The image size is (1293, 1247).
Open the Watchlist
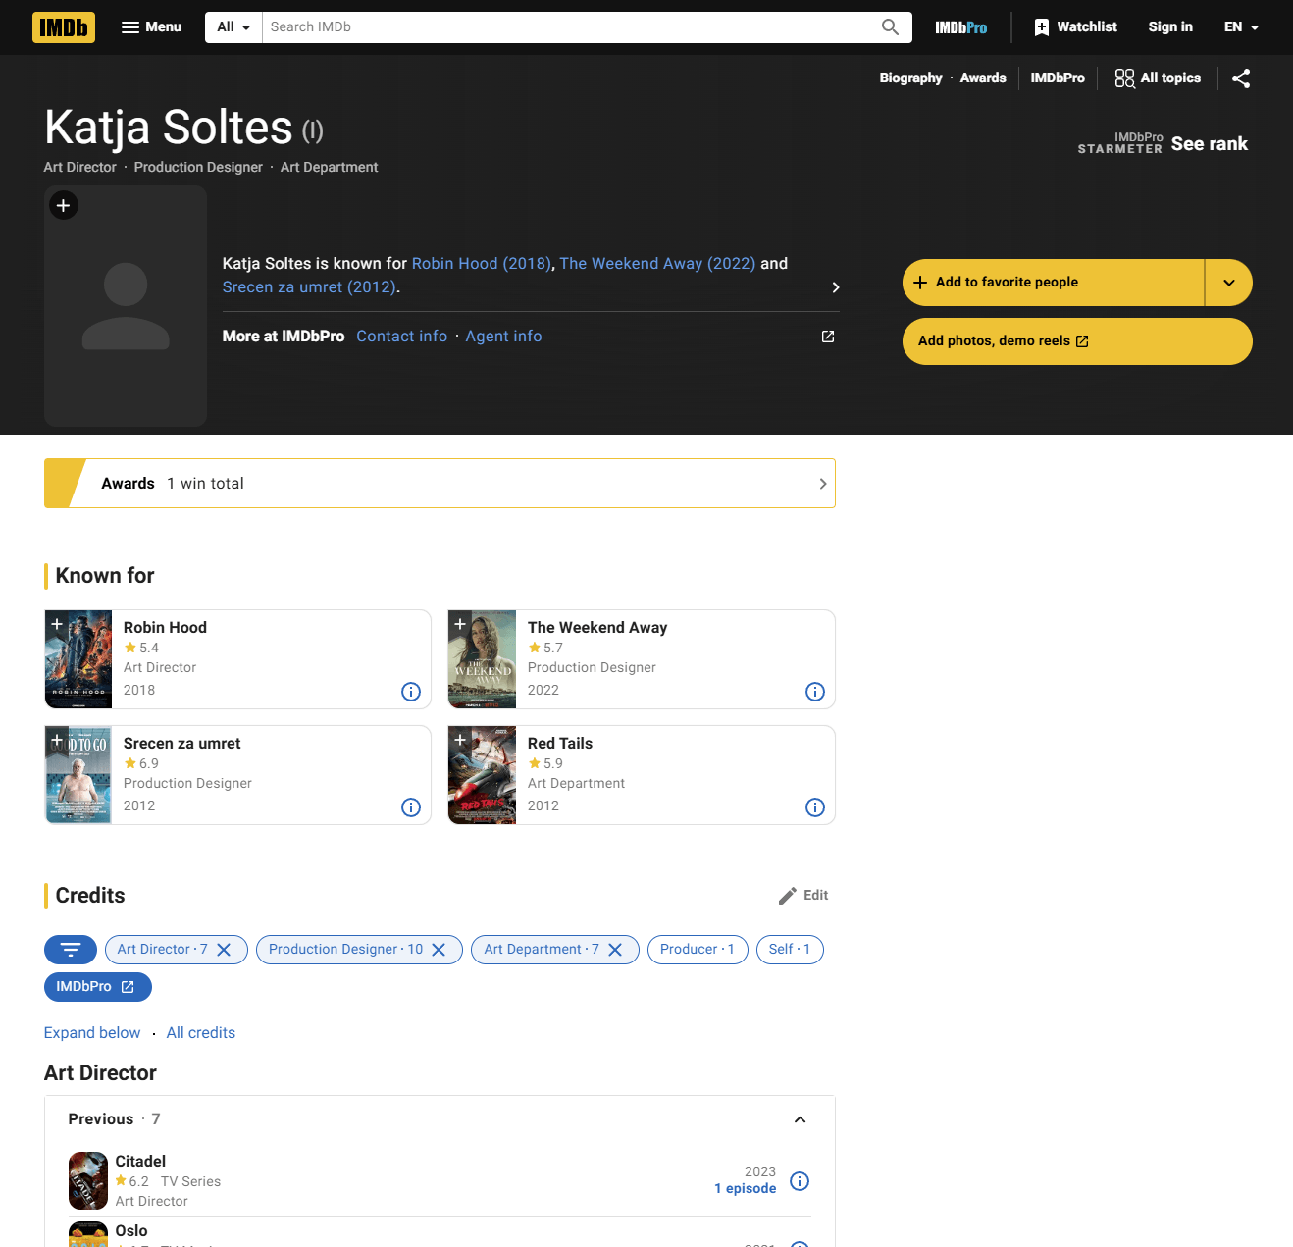[1075, 27]
